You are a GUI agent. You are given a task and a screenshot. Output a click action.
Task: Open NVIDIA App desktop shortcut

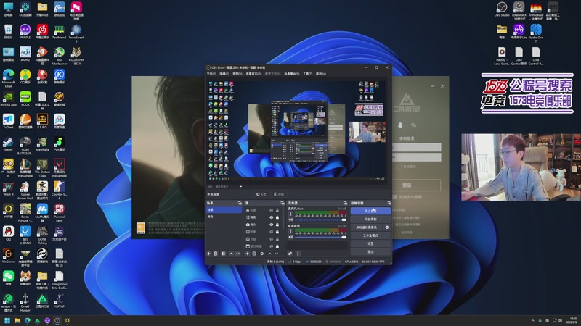tap(8, 99)
